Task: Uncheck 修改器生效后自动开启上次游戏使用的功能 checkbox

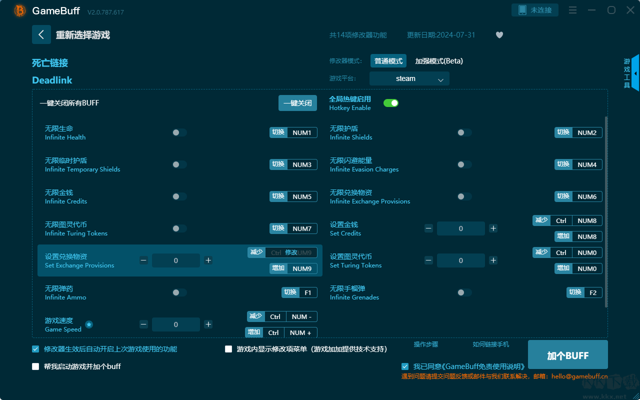Action: [35, 349]
